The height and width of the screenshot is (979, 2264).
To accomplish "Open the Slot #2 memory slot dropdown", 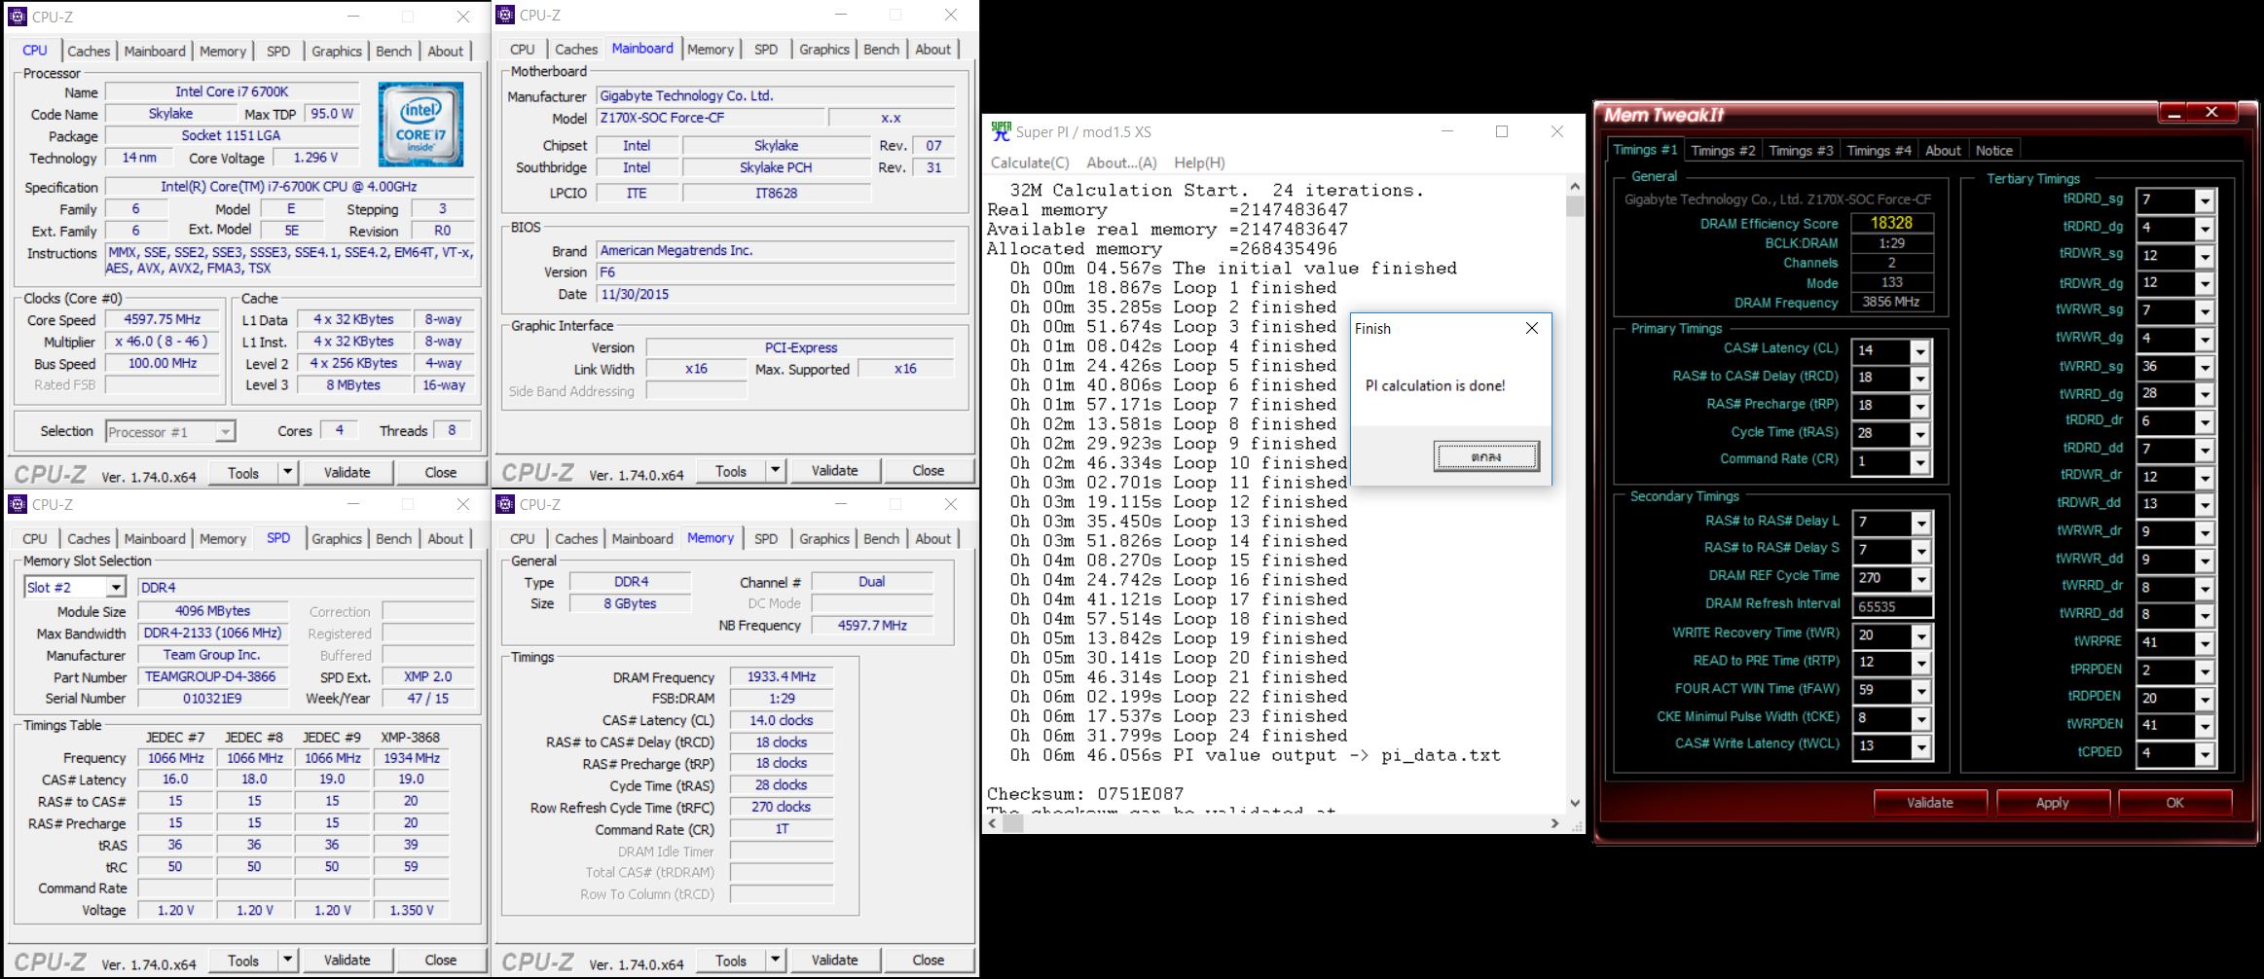I will pos(116,587).
